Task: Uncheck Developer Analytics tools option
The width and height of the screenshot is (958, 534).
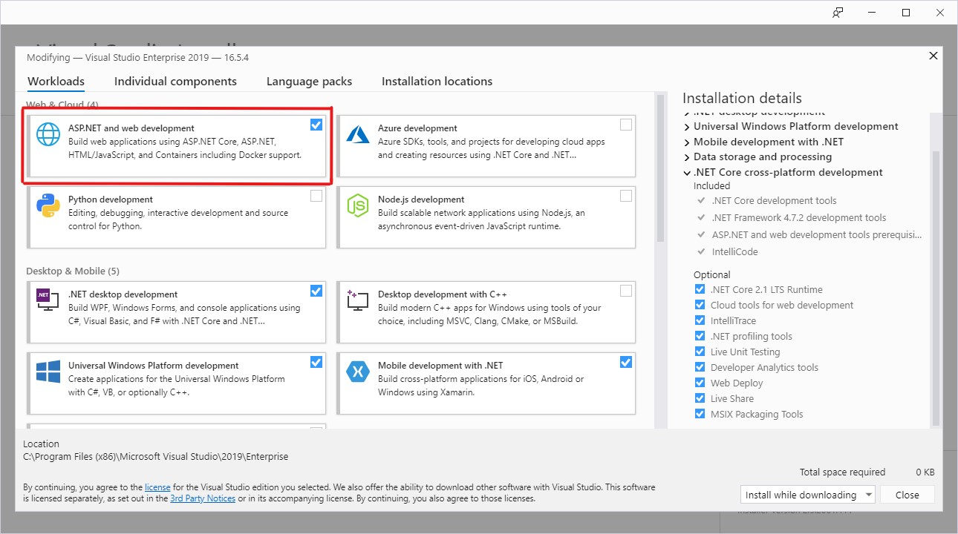Action: click(x=700, y=367)
